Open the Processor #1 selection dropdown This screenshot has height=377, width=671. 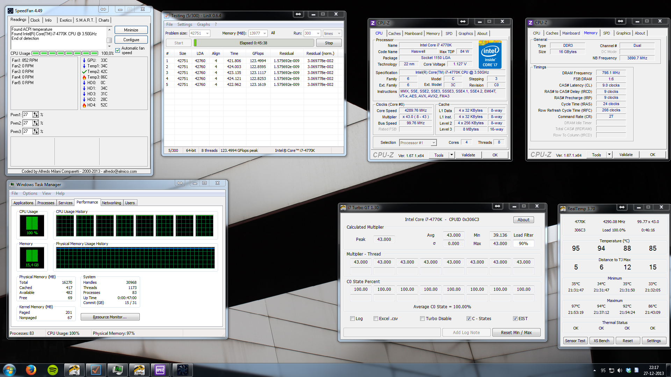[x=434, y=143]
